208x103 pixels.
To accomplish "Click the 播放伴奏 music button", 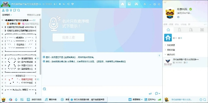I will [51, 100].
